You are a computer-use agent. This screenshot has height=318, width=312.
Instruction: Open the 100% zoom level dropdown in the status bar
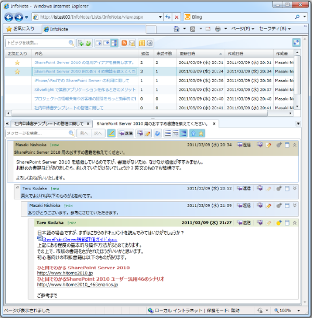298,311
